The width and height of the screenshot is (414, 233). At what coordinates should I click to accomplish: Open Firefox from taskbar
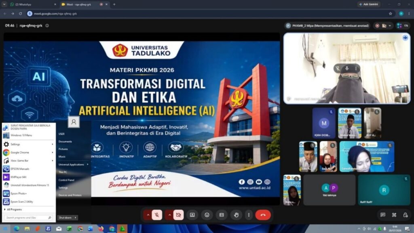[x=101, y=229]
